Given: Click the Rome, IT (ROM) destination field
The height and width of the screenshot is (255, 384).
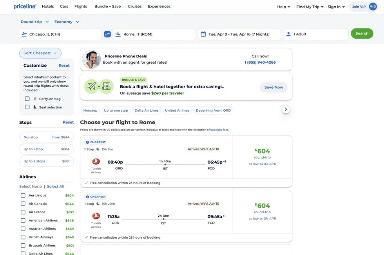Looking at the screenshot, I should coord(154,34).
